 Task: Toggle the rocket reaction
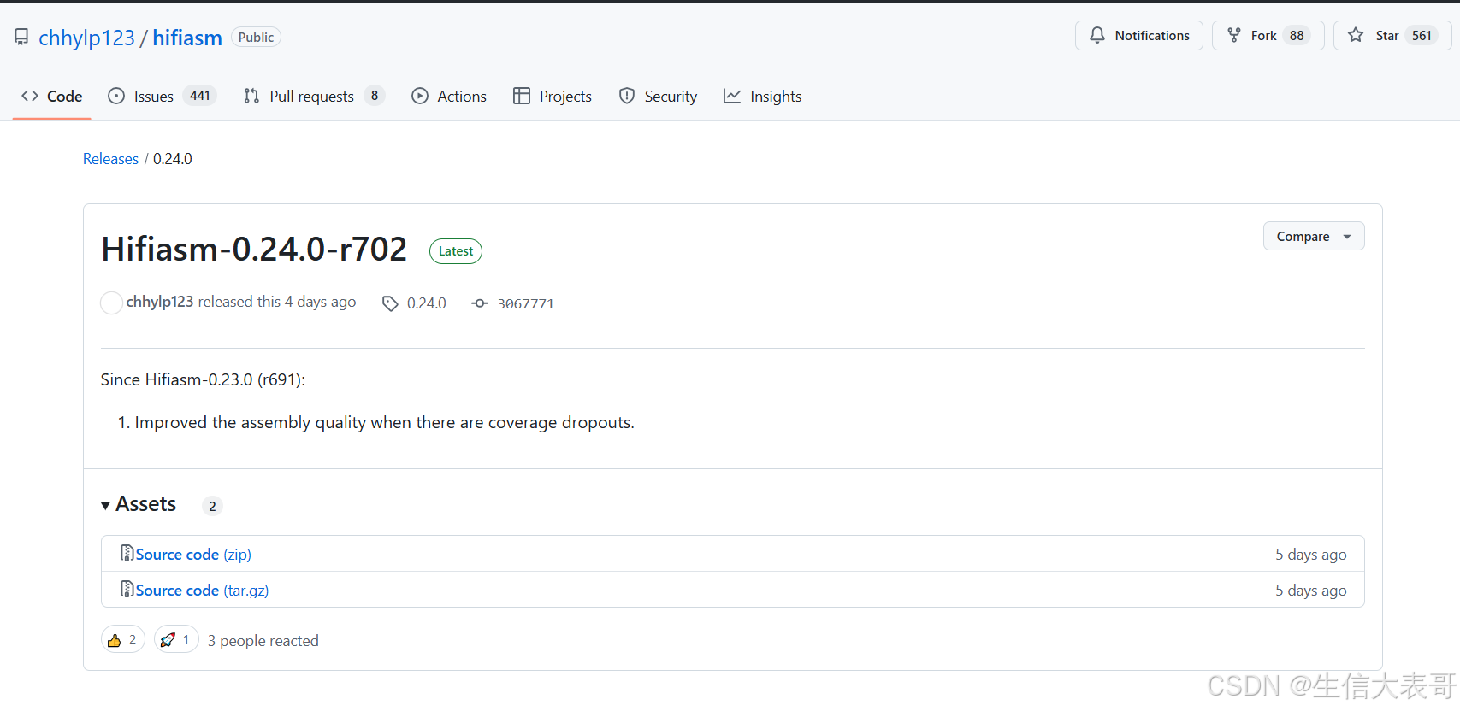click(x=176, y=640)
